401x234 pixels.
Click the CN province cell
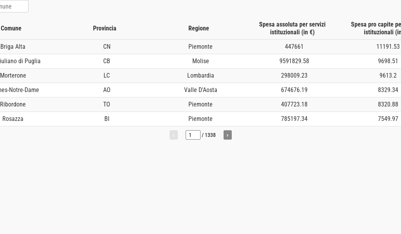pyautogui.click(x=107, y=47)
